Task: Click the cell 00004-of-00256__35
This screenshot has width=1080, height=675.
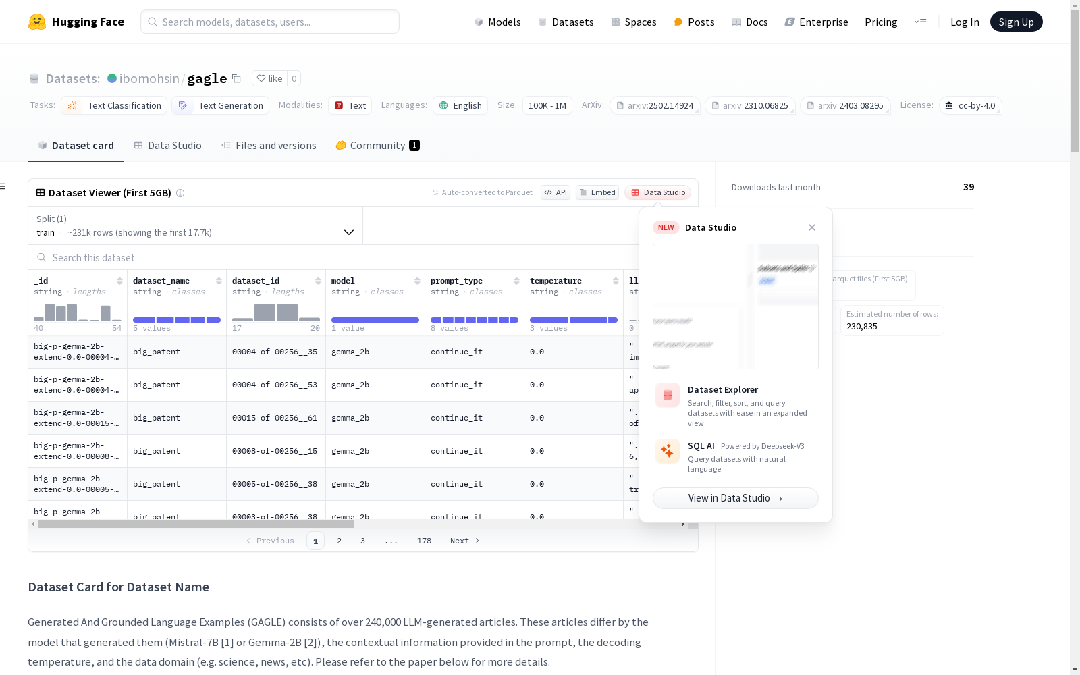Action: [x=275, y=352]
